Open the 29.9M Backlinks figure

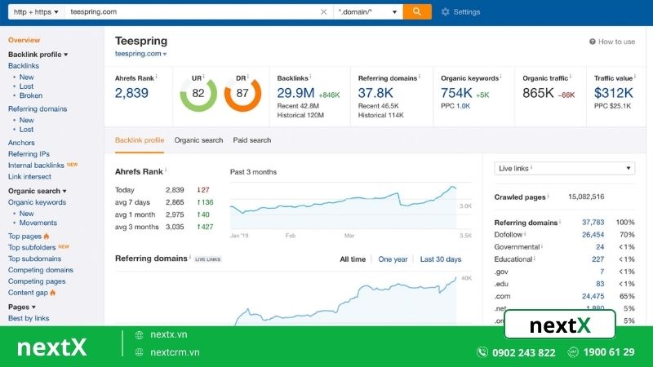[295, 93]
